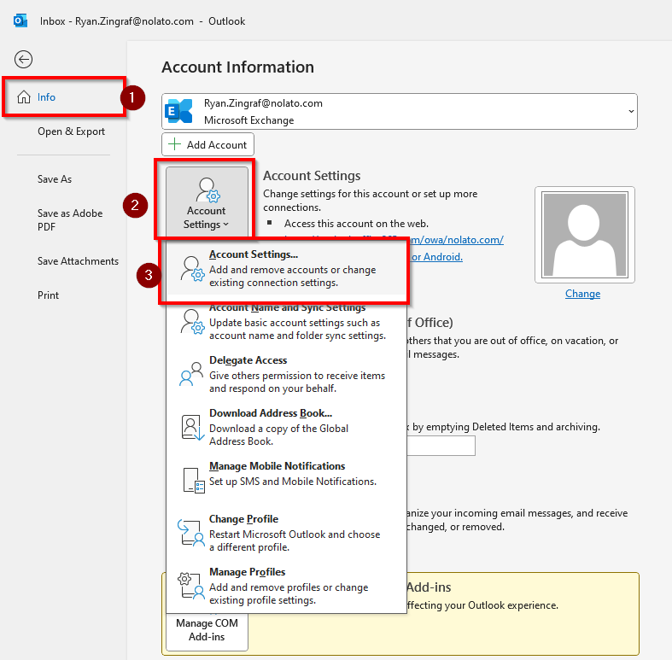Open the Open & Export page

pos(71,131)
